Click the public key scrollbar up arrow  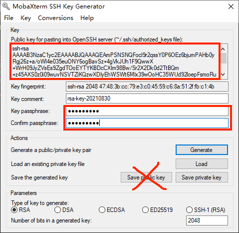[223, 49]
